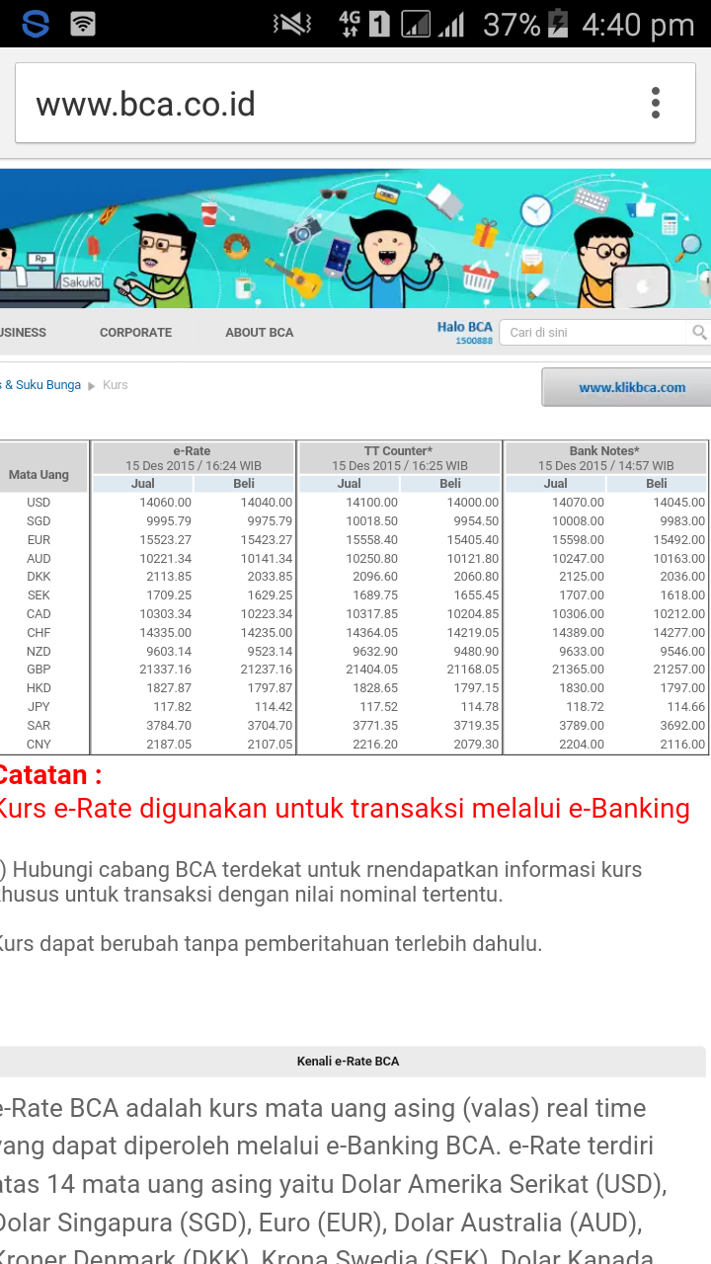The height and width of the screenshot is (1264, 711).
Task: Select USD TT Counter Jual value 14100.00
Action: point(371,503)
